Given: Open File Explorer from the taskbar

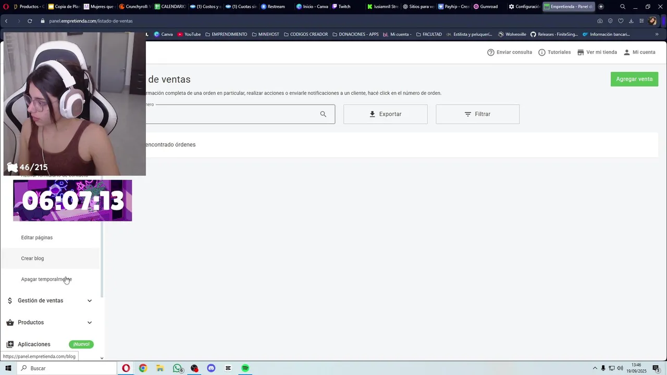Looking at the screenshot, I should (160, 368).
